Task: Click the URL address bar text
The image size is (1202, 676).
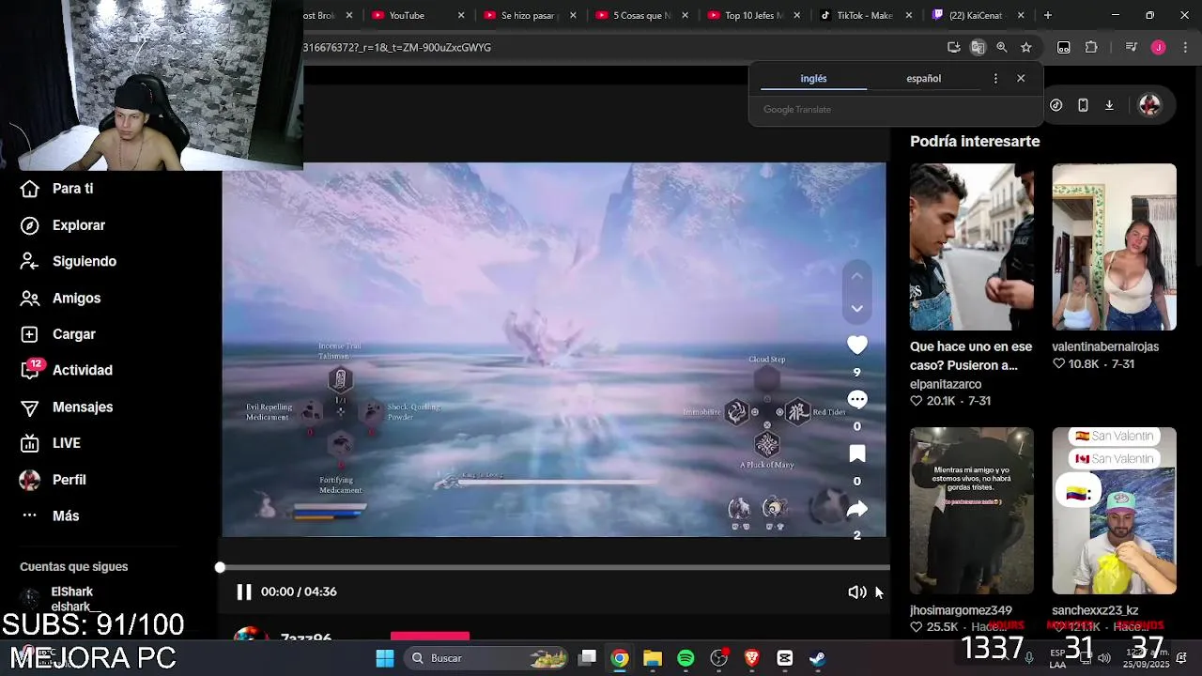Action: 397,47
